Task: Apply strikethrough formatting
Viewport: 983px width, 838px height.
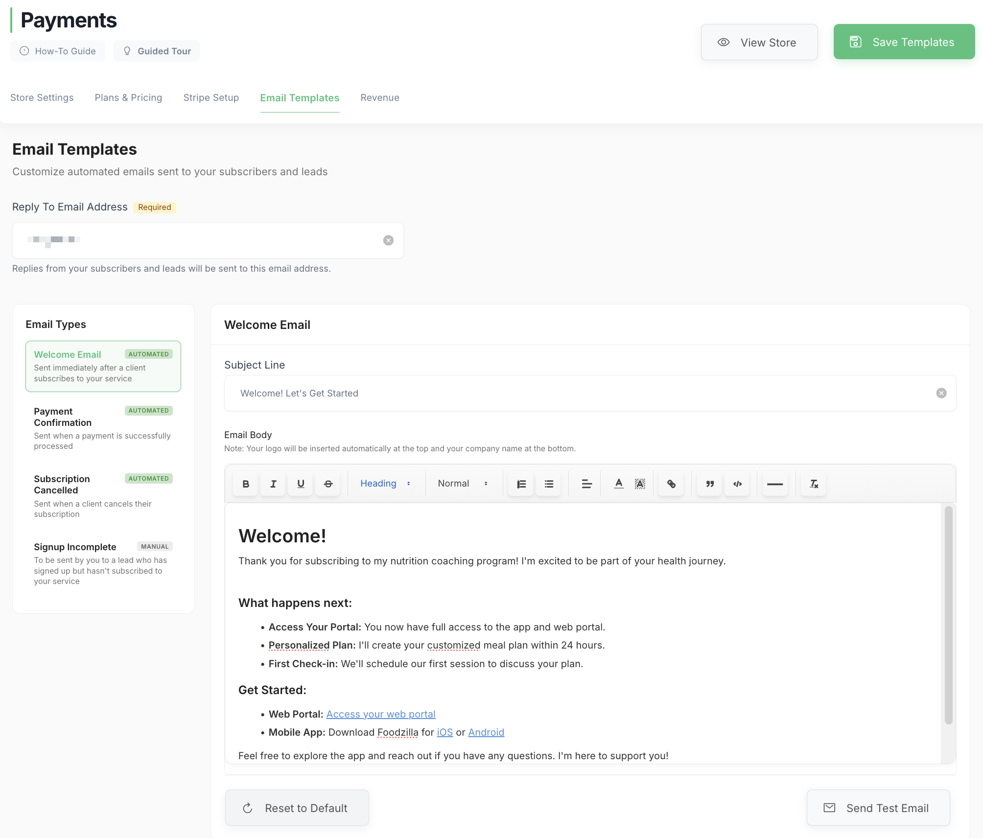Action: [x=328, y=484]
